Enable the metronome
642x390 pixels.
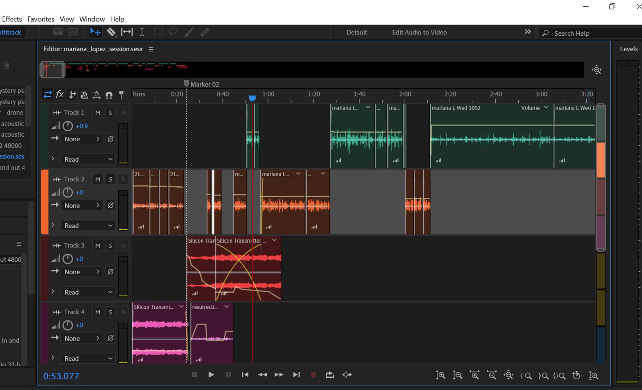(x=84, y=94)
